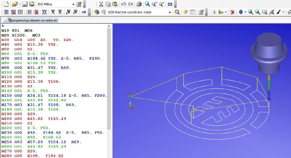Select the blue cube view icon

click(241, 12)
